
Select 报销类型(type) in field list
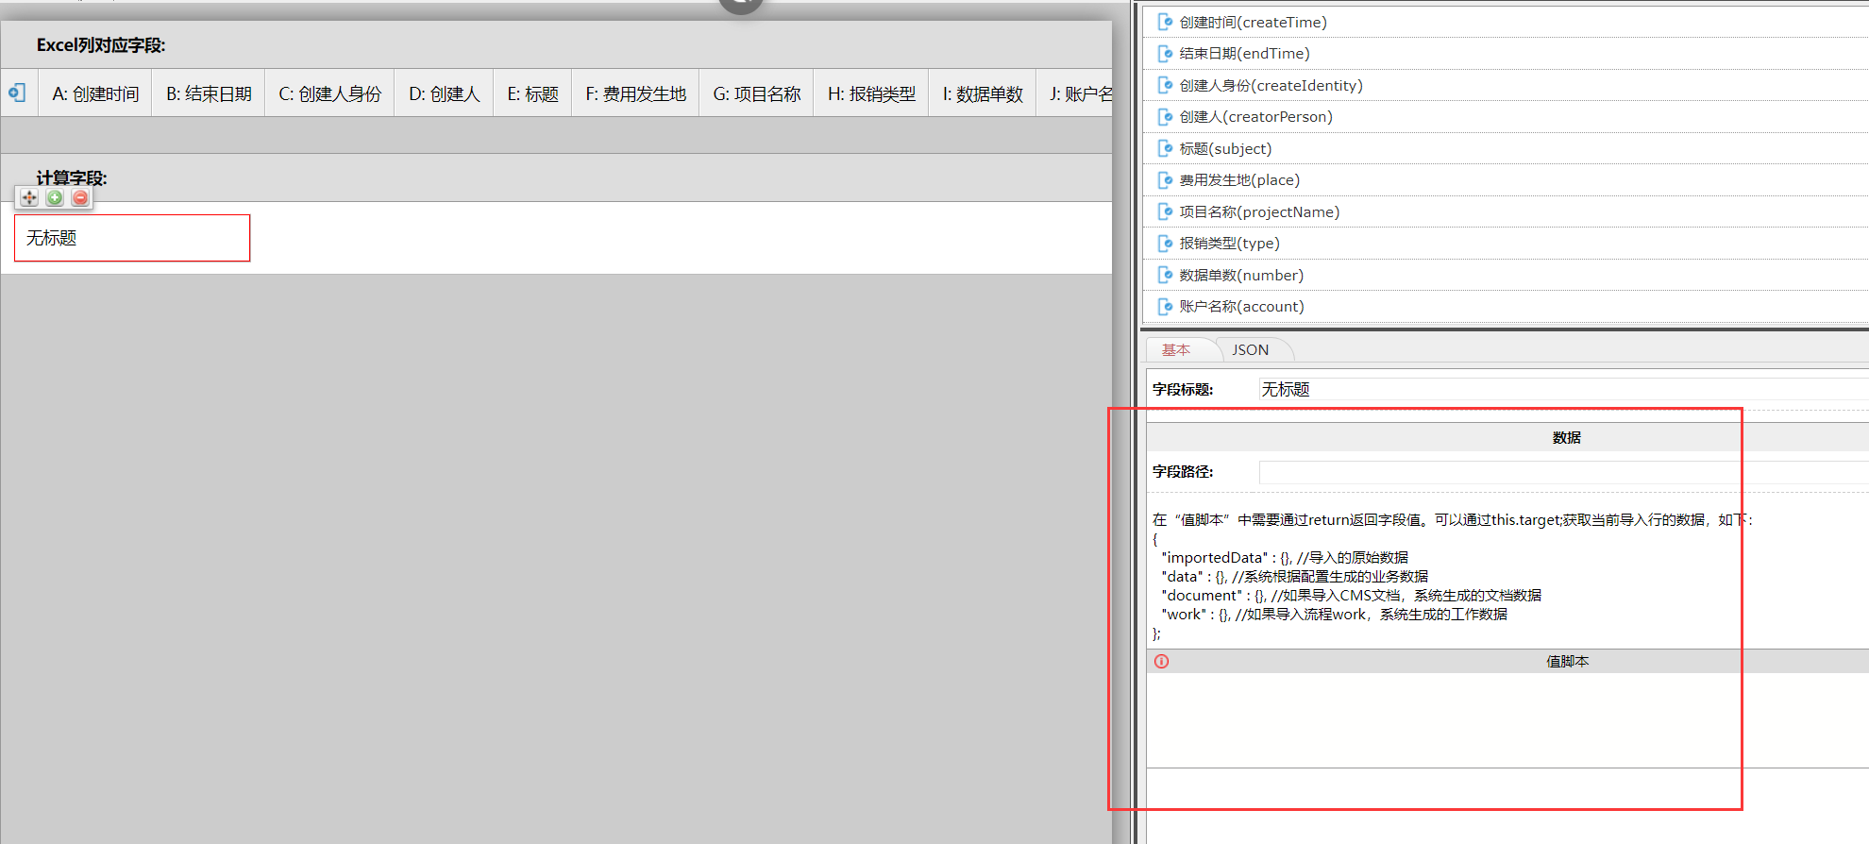click(1229, 244)
